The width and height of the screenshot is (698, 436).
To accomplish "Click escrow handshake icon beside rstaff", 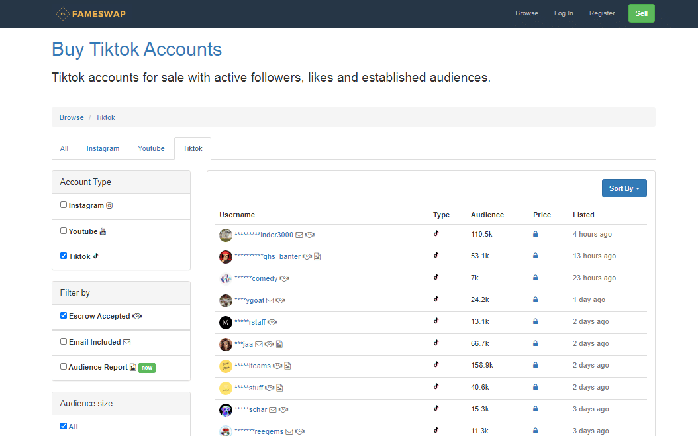I will click(x=272, y=322).
